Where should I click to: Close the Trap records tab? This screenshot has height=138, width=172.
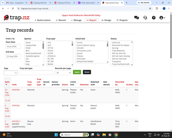122,3
